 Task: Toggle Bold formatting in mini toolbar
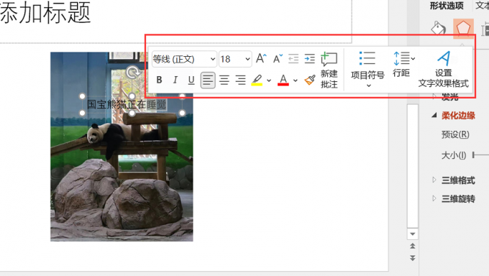coord(159,80)
